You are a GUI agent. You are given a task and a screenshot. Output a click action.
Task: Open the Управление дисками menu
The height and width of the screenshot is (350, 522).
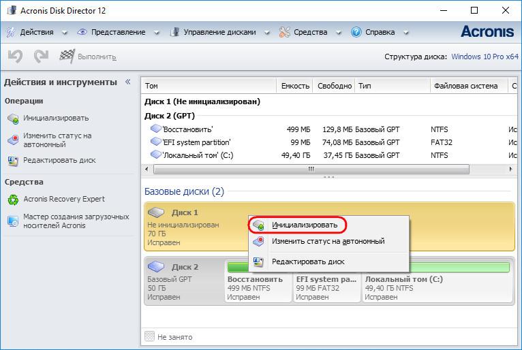click(x=219, y=32)
